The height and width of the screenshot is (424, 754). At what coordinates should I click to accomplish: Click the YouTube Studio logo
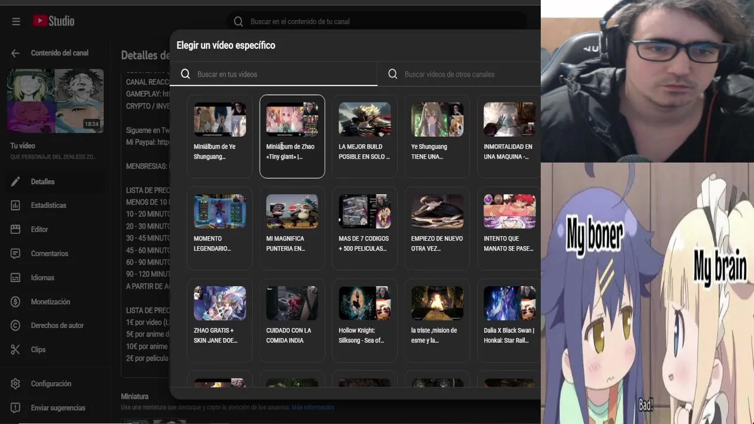(x=54, y=21)
